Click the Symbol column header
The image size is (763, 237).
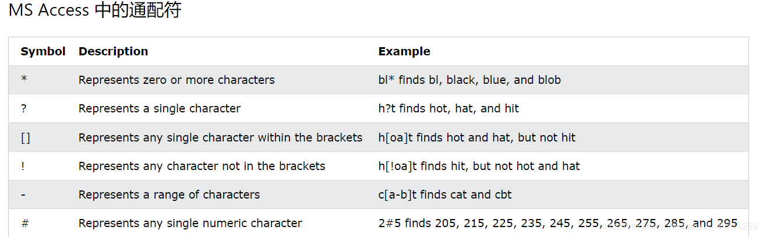pyautogui.click(x=43, y=51)
